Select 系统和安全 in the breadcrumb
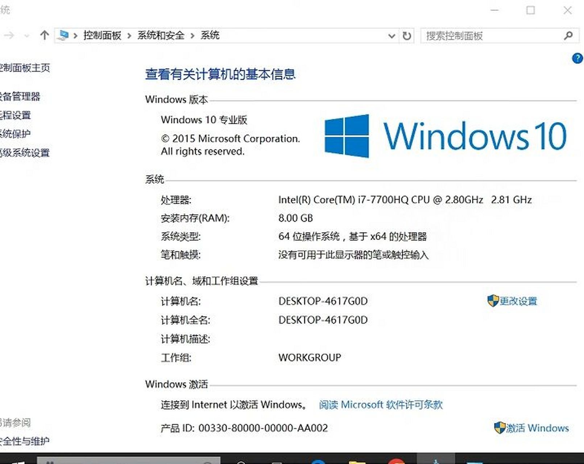Screen dimensions: 584x464 [161, 36]
